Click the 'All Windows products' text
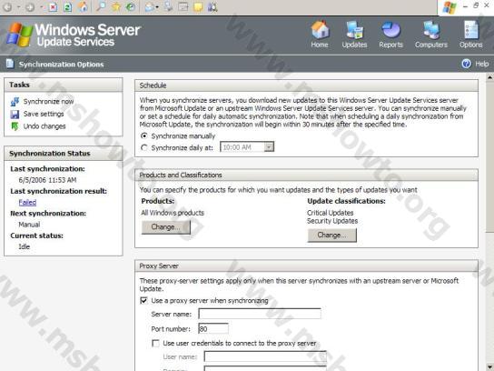The image size is (494, 371). pyautogui.click(x=173, y=213)
